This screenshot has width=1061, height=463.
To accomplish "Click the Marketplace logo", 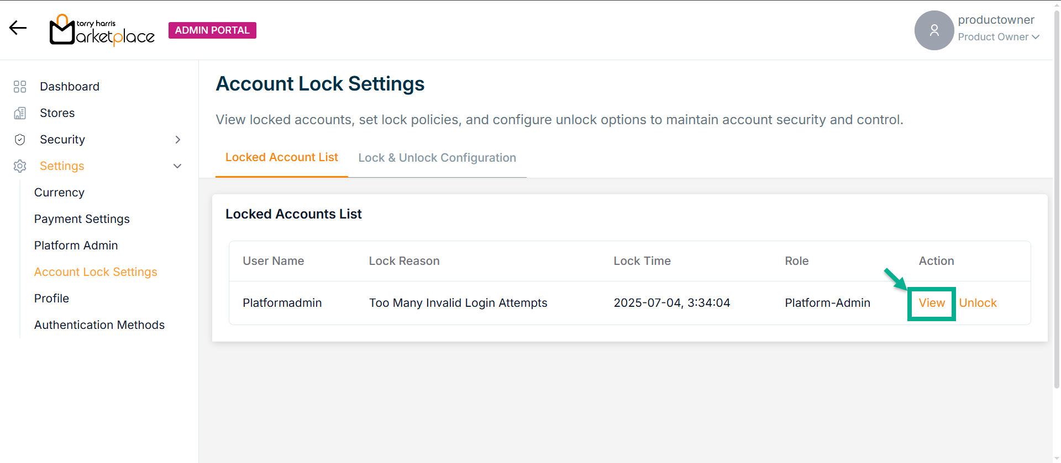I will pyautogui.click(x=102, y=30).
